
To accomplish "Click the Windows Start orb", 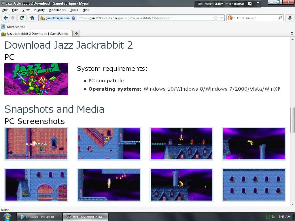I will (x=7, y=217).
